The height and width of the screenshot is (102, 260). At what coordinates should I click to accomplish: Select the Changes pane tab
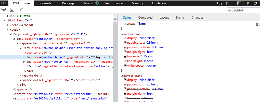pyautogui.click(x=198, y=18)
